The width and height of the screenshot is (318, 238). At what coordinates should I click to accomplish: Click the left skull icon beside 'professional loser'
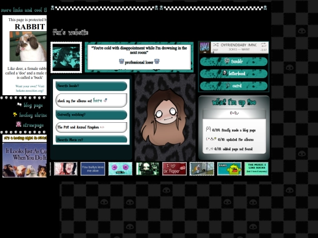coord(121,61)
